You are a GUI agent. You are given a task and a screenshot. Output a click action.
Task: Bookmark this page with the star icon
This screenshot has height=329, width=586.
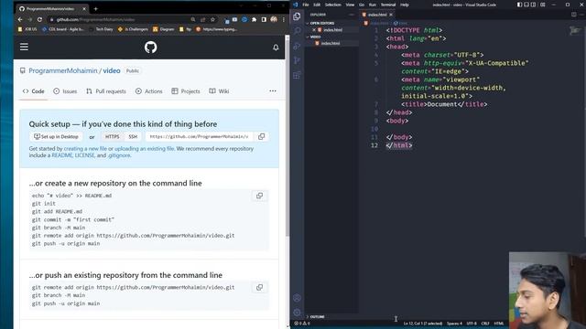coord(212,19)
